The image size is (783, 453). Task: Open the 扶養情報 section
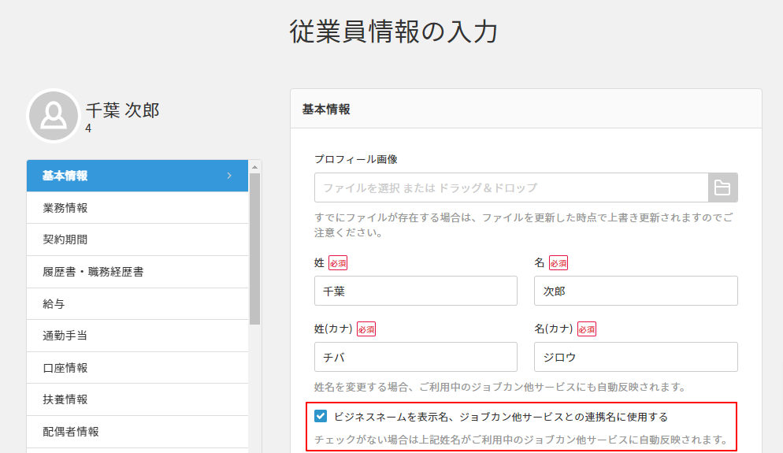(x=65, y=399)
